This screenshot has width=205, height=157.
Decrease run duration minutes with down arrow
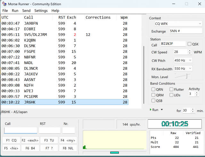[193, 112]
